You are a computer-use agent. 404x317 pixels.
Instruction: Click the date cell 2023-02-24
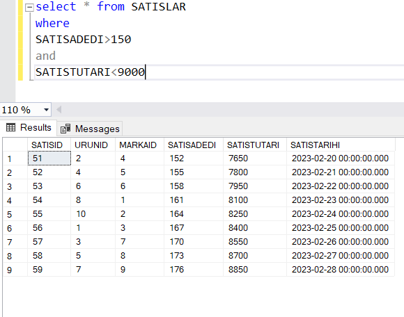(341, 214)
